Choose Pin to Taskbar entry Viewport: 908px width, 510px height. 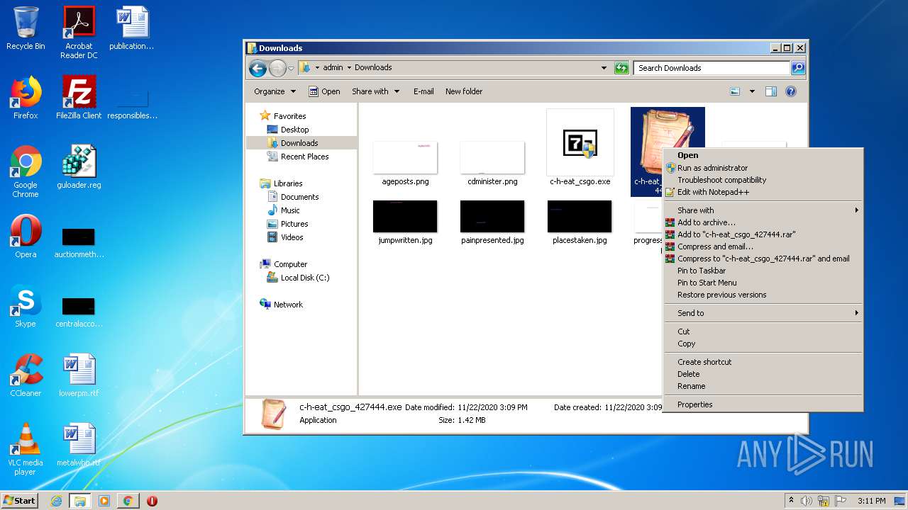pos(763,271)
